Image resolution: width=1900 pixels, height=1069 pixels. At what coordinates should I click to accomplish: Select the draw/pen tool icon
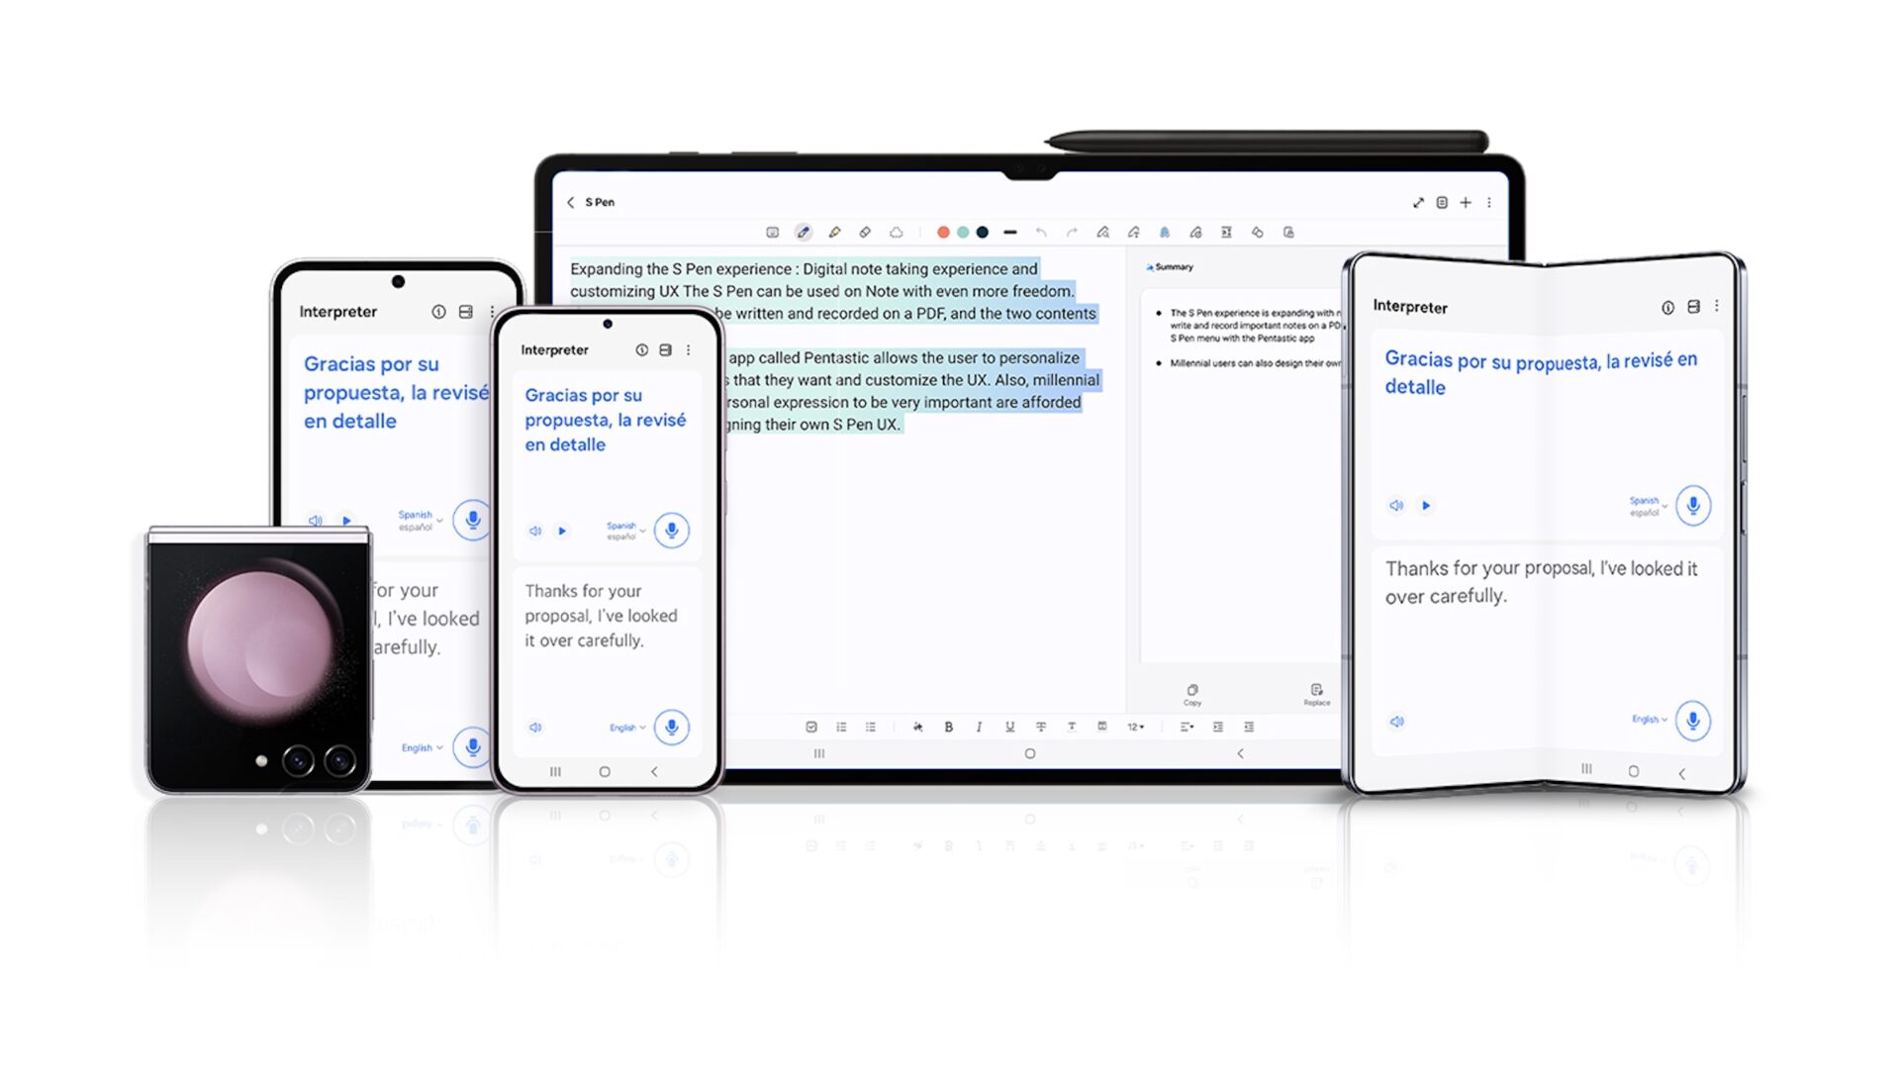(x=804, y=233)
